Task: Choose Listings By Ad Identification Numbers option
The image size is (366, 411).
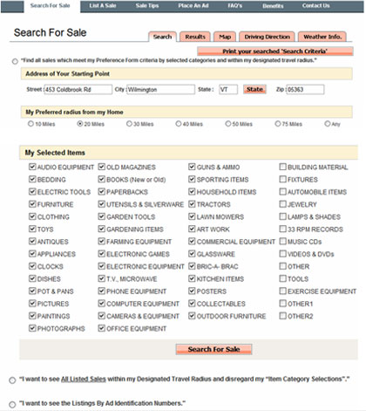Action: pyautogui.click(x=12, y=404)
